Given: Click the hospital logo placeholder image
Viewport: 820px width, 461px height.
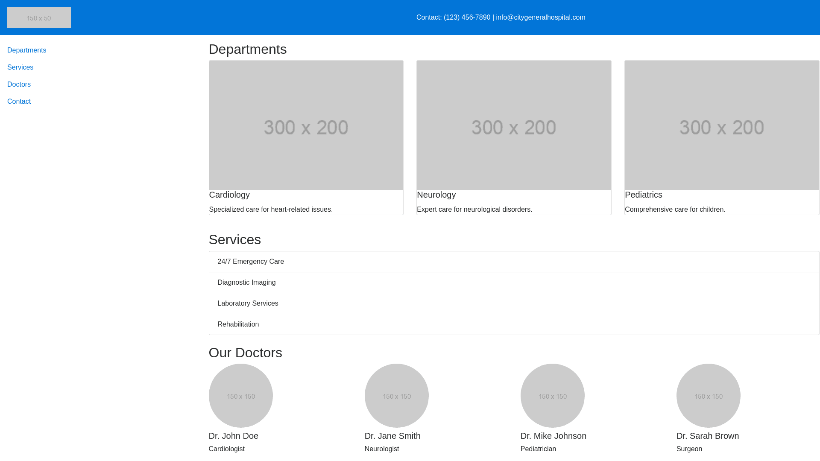Looking at the screenshot, I should 39,18.
